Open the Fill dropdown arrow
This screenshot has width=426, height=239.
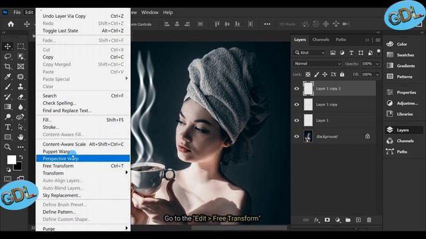tap(377, 74)
